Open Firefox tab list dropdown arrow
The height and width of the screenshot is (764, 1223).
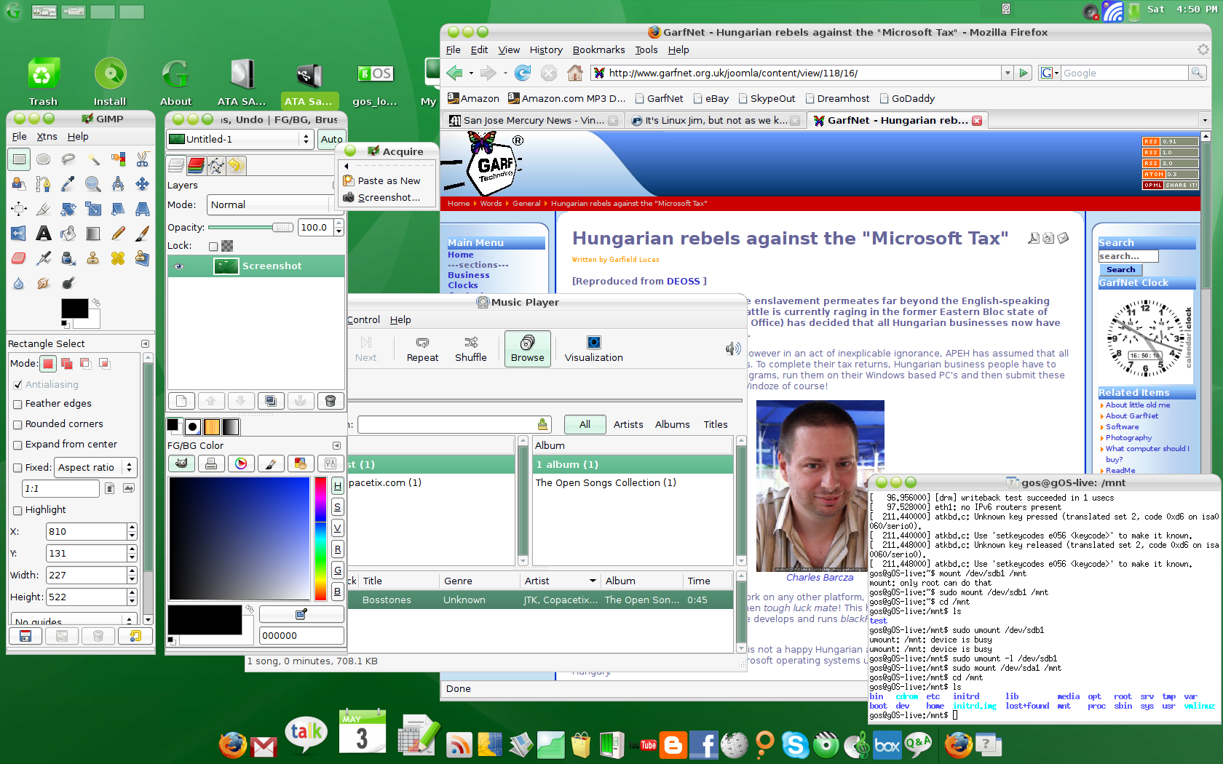(x=1205, y=121)
